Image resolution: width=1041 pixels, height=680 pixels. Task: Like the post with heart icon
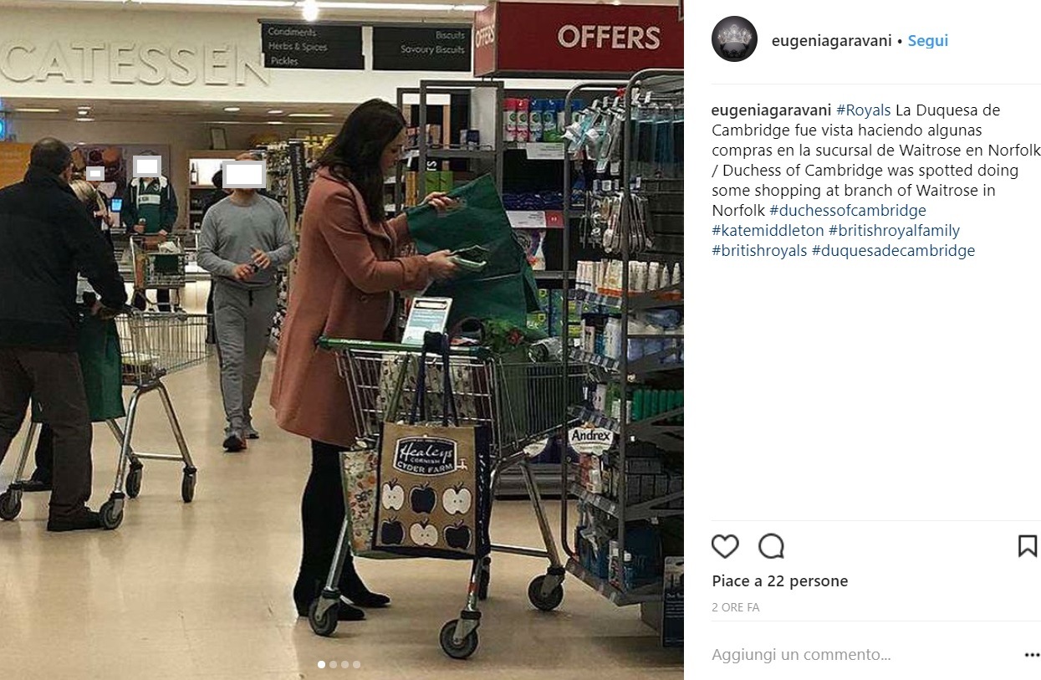(725, 546)
